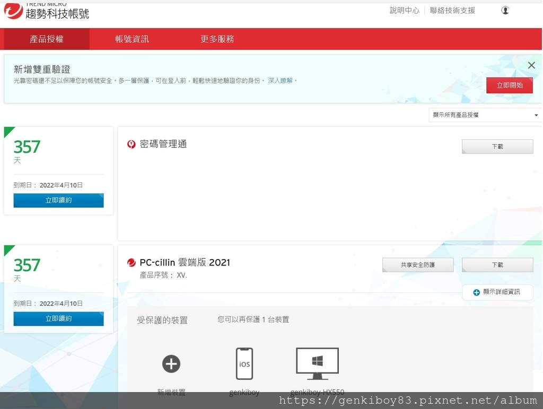543x409 pixels.
Task: Click the 趨勢科技帳號 title text
Action: (x=57, y=13)
